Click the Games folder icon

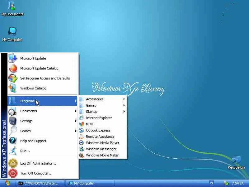point(81,105)
